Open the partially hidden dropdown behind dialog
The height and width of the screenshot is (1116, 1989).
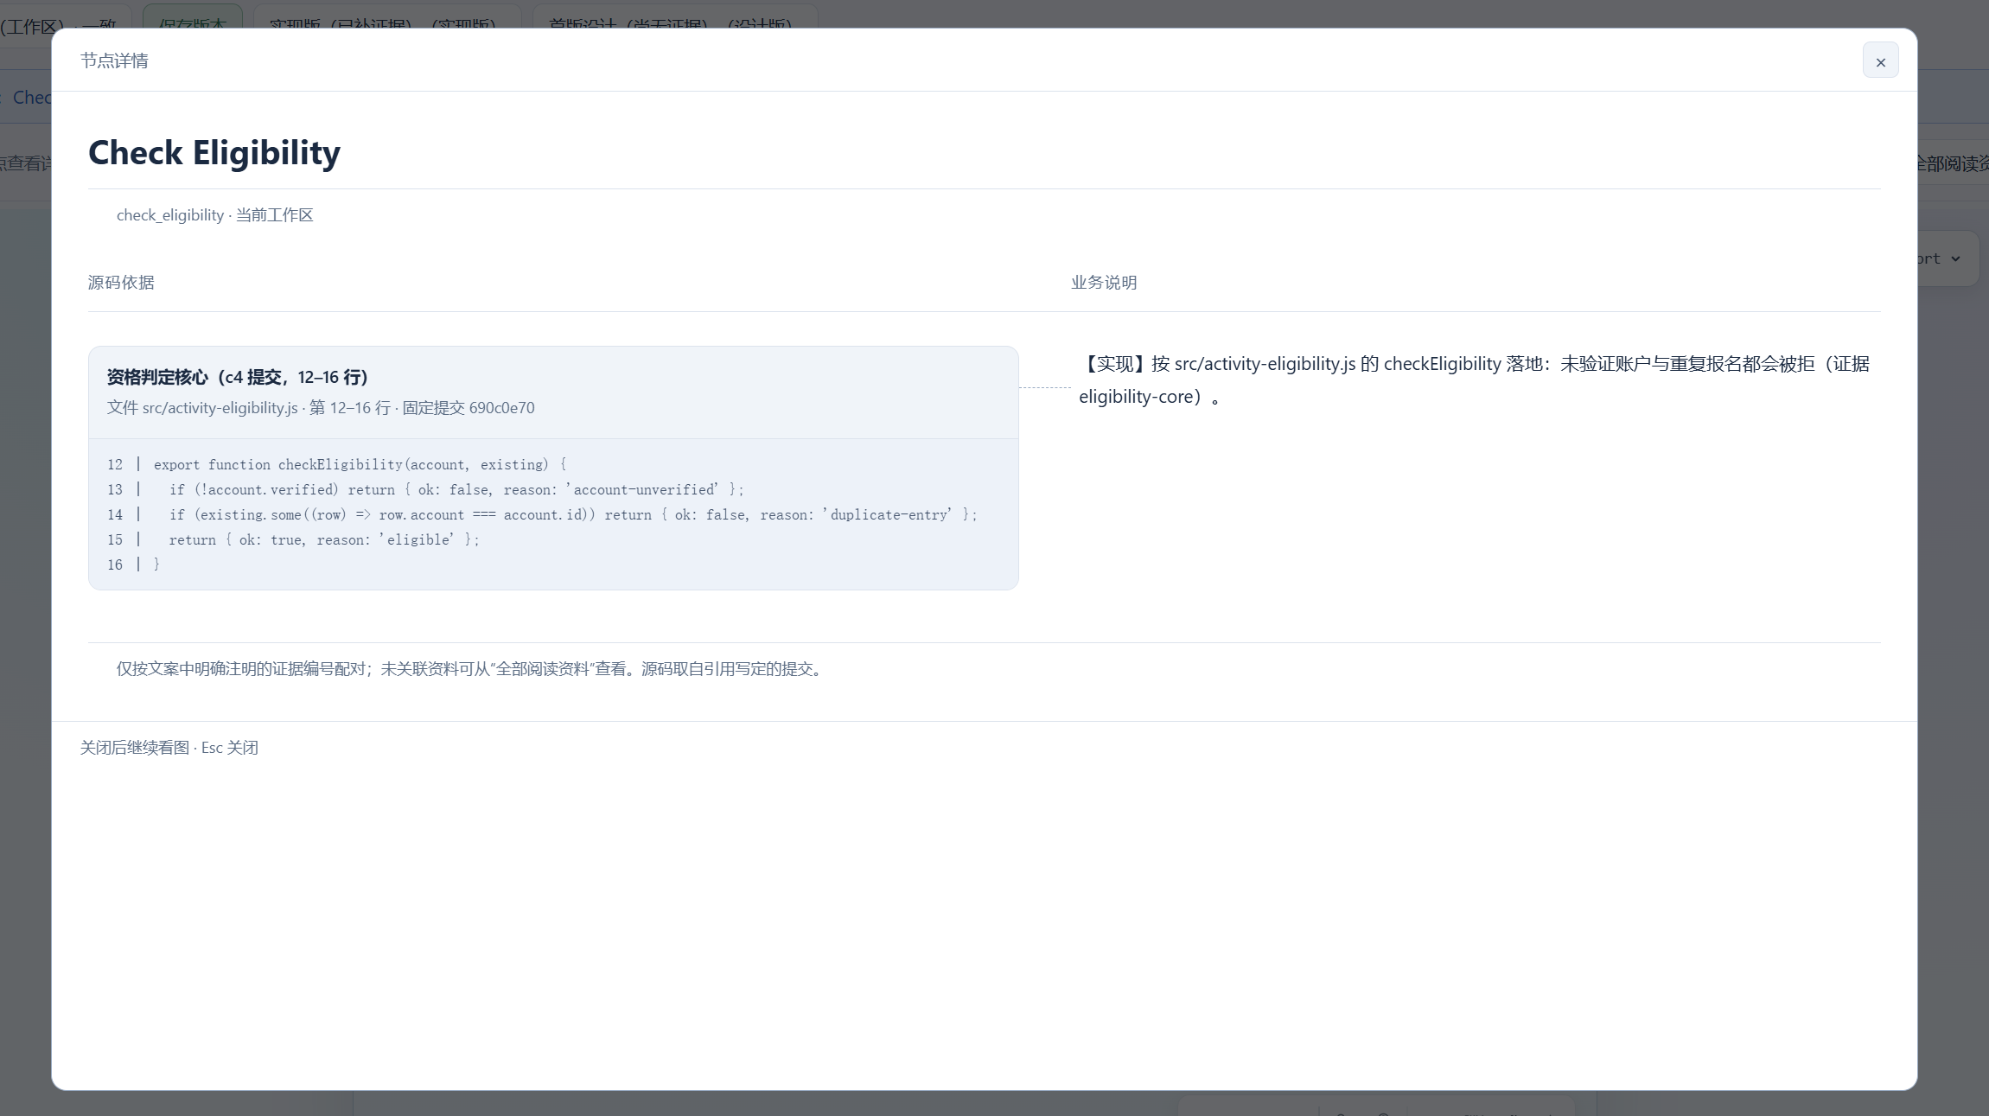pyautogui.click(x=1948, y=258)
